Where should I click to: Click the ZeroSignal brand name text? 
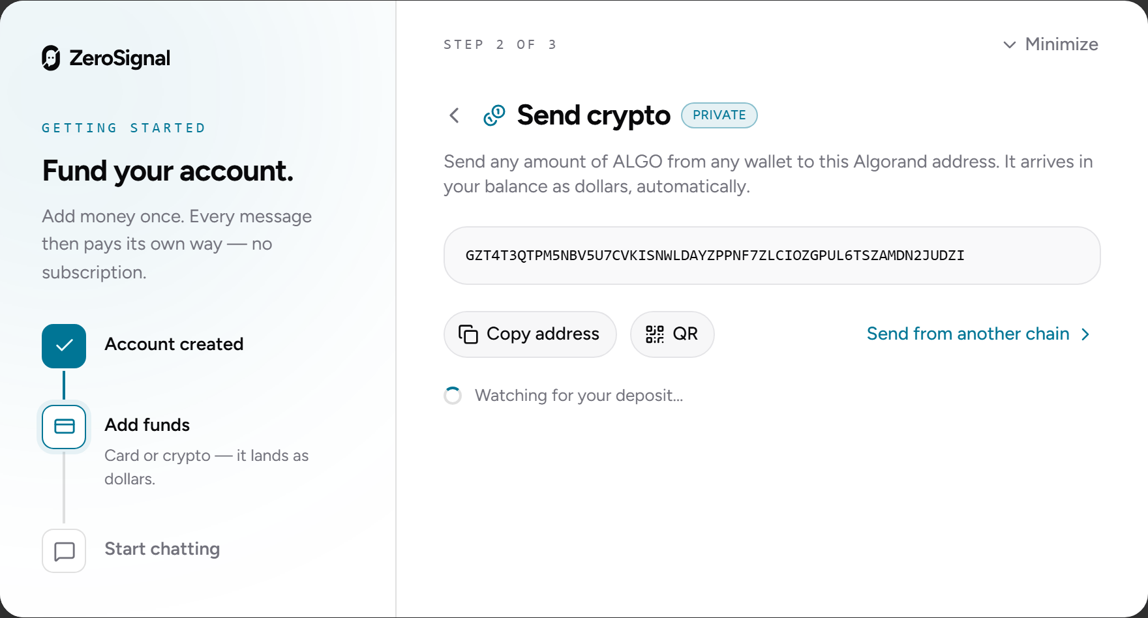[x=120, y=58]
